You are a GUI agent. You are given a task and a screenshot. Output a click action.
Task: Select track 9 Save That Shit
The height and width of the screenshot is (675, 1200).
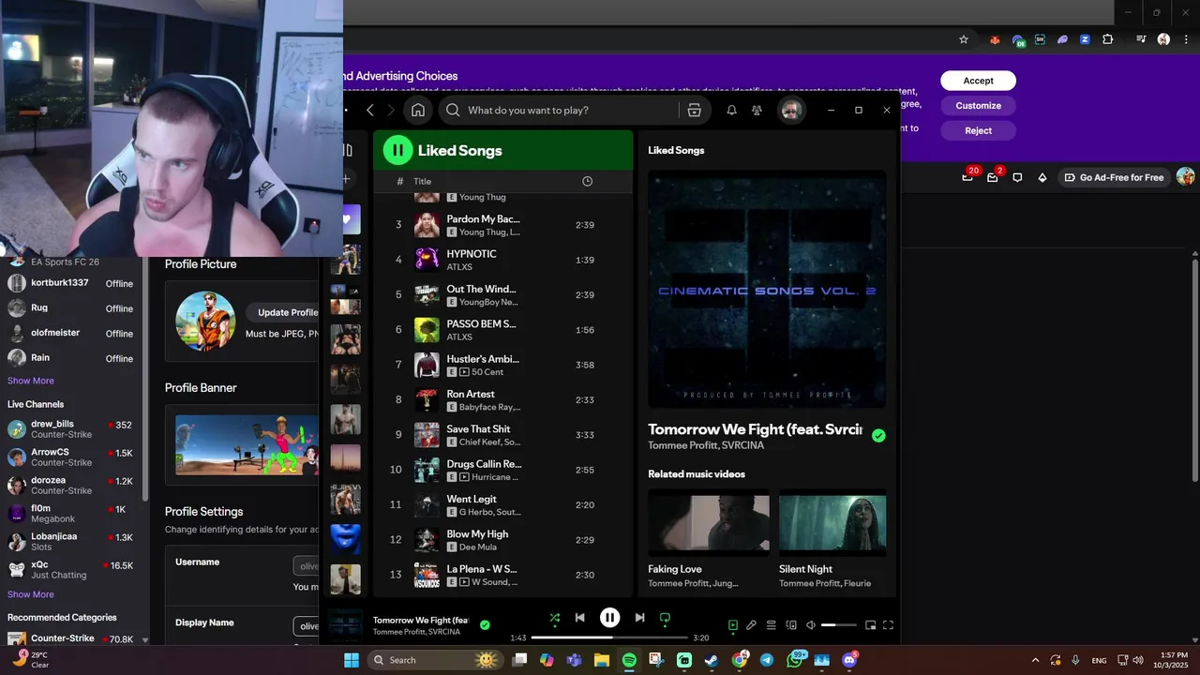(x=504, y=435)
